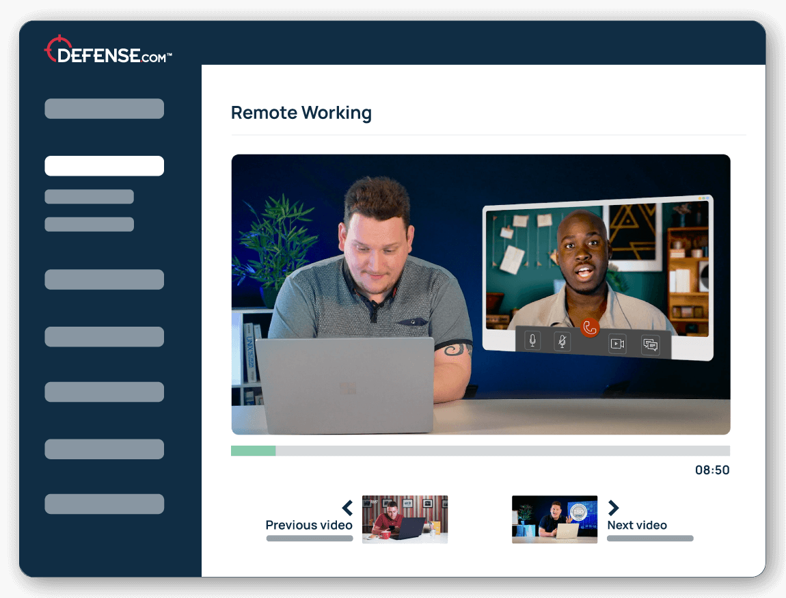Click the video camera icon in the call overlay
The image size is (786, 598).
click(x=617, y=344)
